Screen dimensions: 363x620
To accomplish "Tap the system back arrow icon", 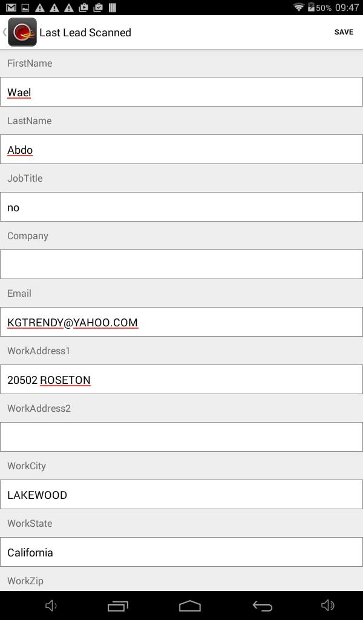I will tap(262, 605).
